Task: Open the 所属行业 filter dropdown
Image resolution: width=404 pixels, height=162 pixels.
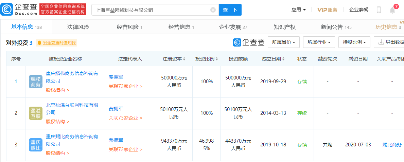Action: tap(319, 42)
